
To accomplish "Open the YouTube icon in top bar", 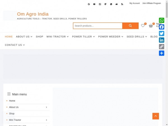I will [x=94, y=4].
